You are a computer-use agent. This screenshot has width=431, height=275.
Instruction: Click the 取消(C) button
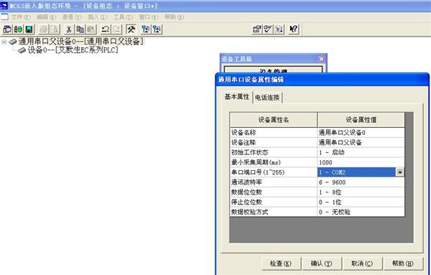362,264
